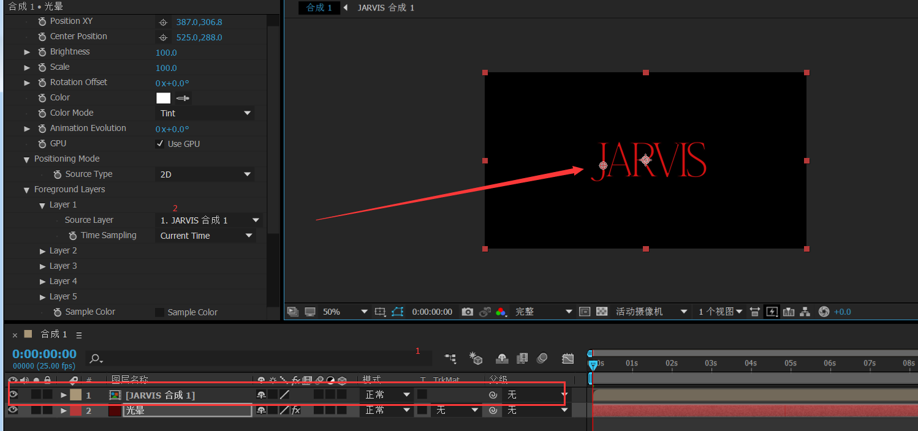Open blend mode 正常 dropdown for JARVIS layer
The image size is (918, 431).
click(x=387, y=395)
